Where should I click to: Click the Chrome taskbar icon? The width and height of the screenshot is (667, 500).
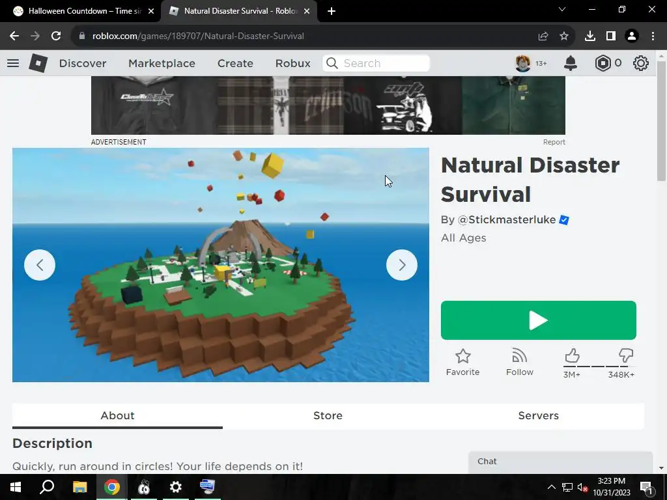tap(112, 487)
